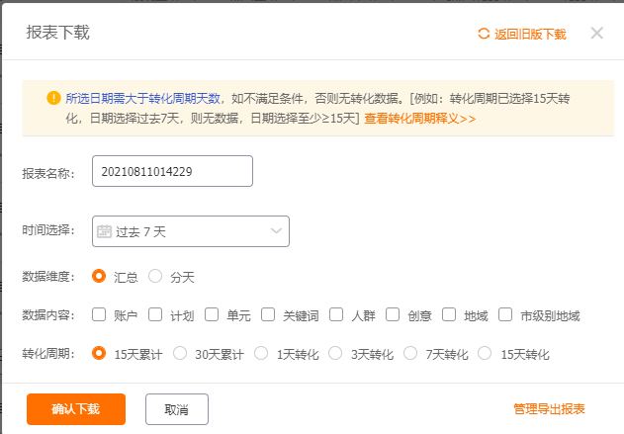
Task: Check the 地域 checkbox
Action: (449, 314)
